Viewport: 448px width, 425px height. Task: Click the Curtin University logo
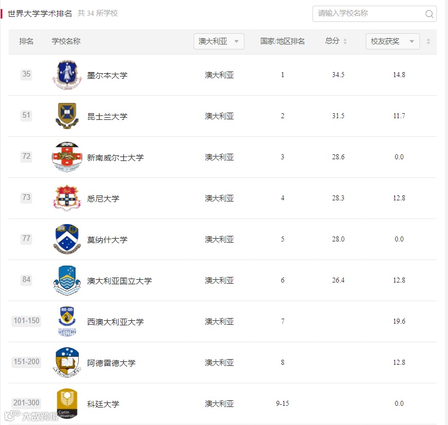(x=67, y=404)
